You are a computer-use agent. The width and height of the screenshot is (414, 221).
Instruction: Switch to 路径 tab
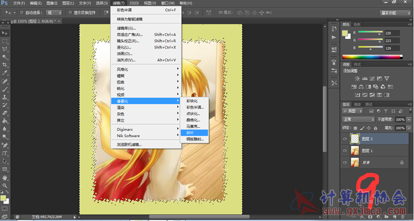[368, 104]
